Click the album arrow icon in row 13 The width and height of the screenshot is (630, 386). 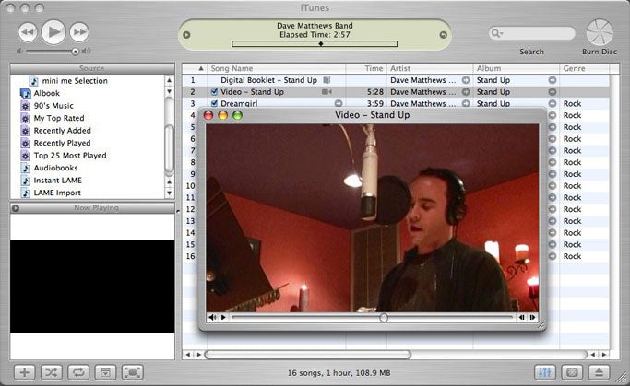(x=553, y=221)
